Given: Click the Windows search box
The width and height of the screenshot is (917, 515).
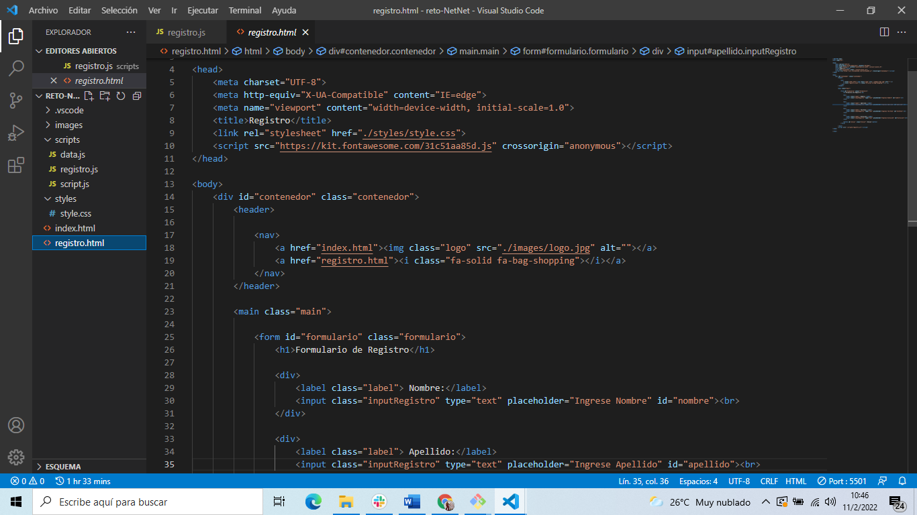Looking at the screenshot, I should (x=148, y=502).
